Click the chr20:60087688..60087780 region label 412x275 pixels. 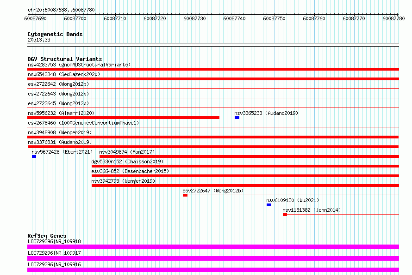click(x=61, y=10)
